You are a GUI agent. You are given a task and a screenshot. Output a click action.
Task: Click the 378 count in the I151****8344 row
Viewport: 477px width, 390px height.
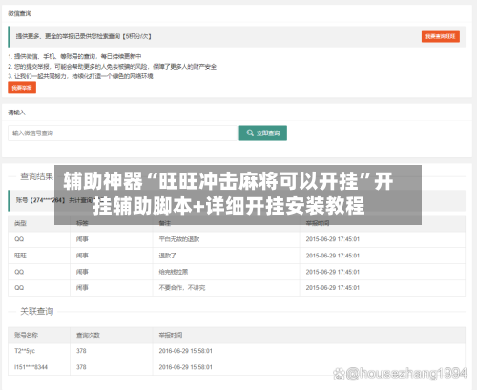[x=81, y=367]
